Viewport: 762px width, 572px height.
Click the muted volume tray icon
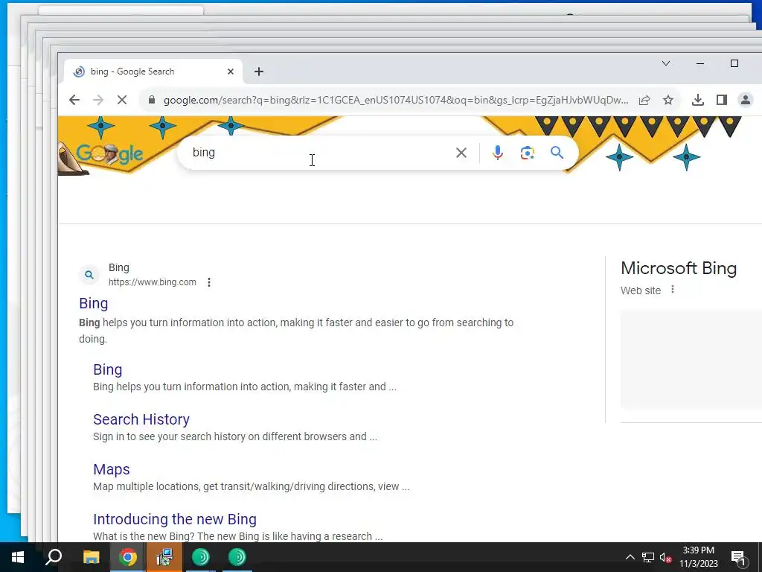[666, 557]
